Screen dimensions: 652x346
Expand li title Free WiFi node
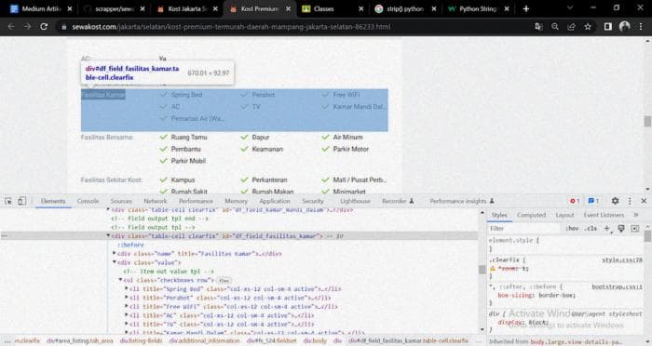coord(127,307)
